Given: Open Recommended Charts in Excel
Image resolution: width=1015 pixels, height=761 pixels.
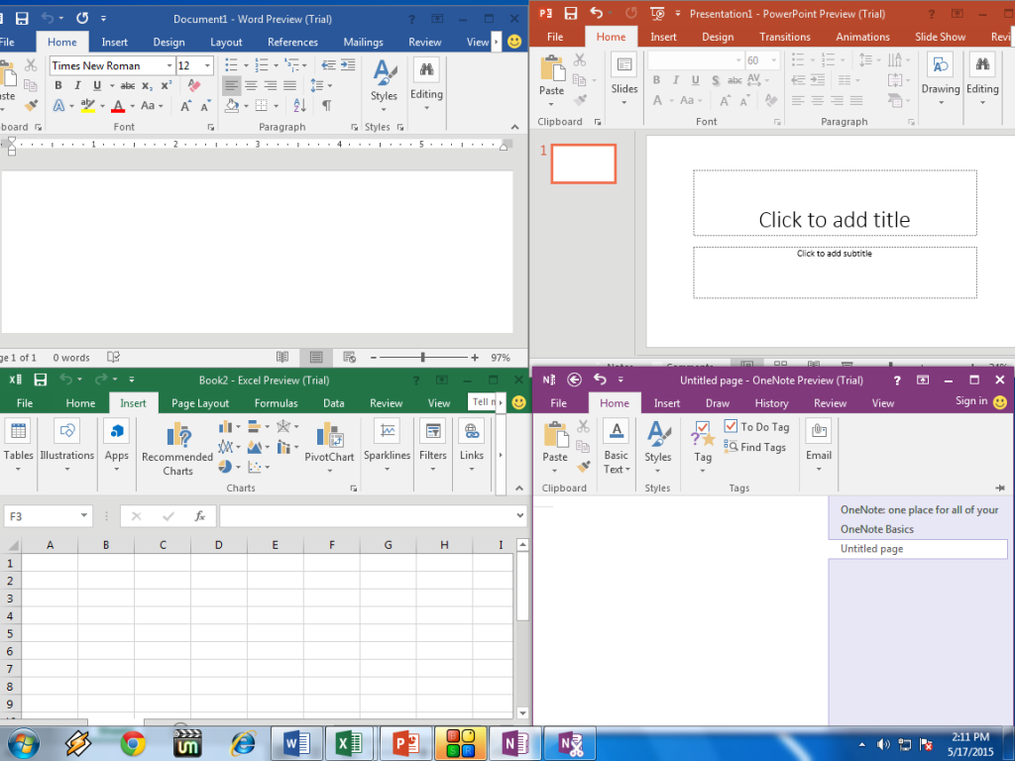Looking at the screenshot, I should pyautogui.click(x=177, y=449).
